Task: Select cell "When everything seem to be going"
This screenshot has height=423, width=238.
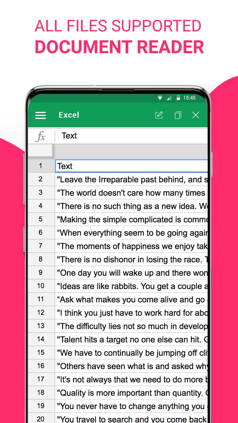Action: [131, 233]
